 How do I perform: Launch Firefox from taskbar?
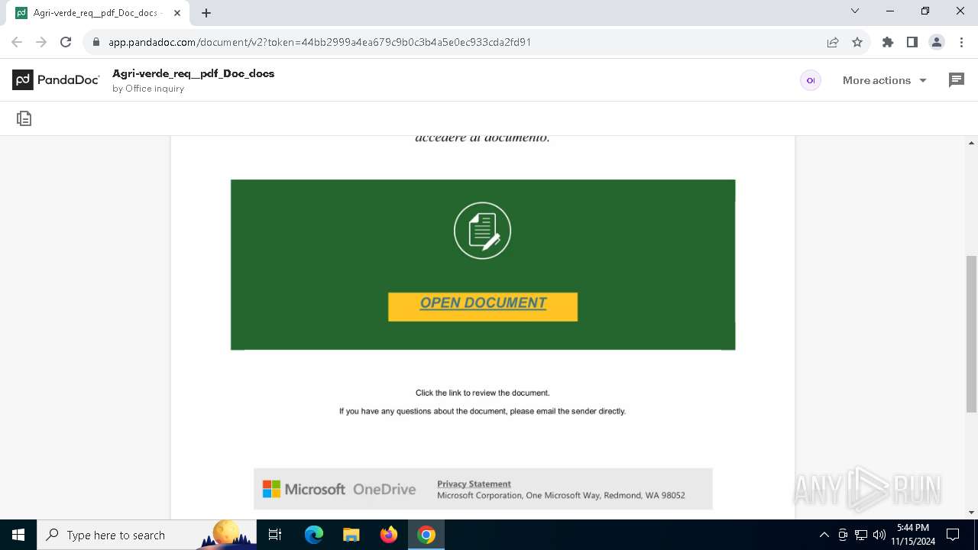[389, 535]
